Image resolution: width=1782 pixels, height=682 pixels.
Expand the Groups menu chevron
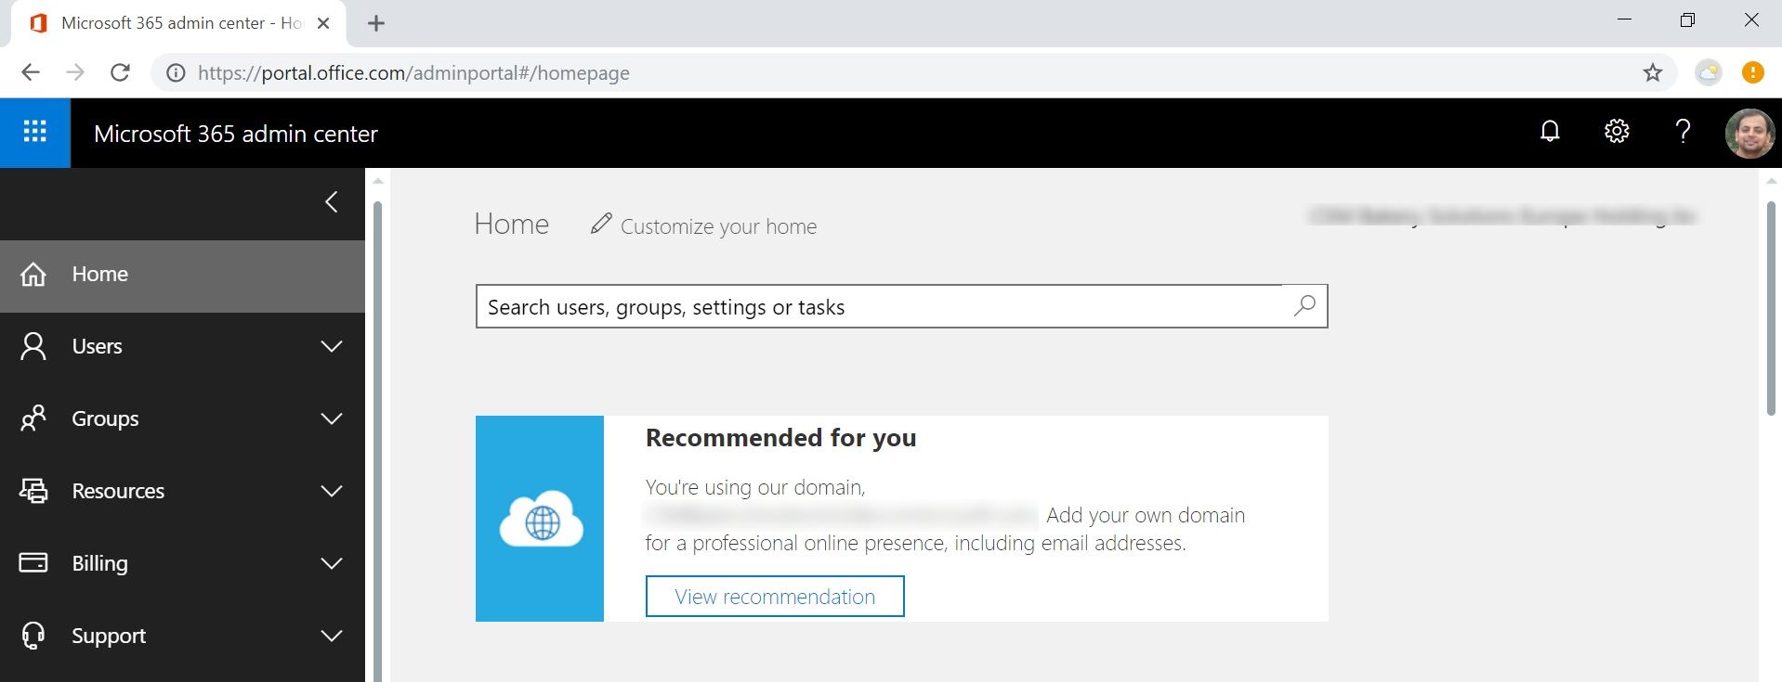[332, 418]
